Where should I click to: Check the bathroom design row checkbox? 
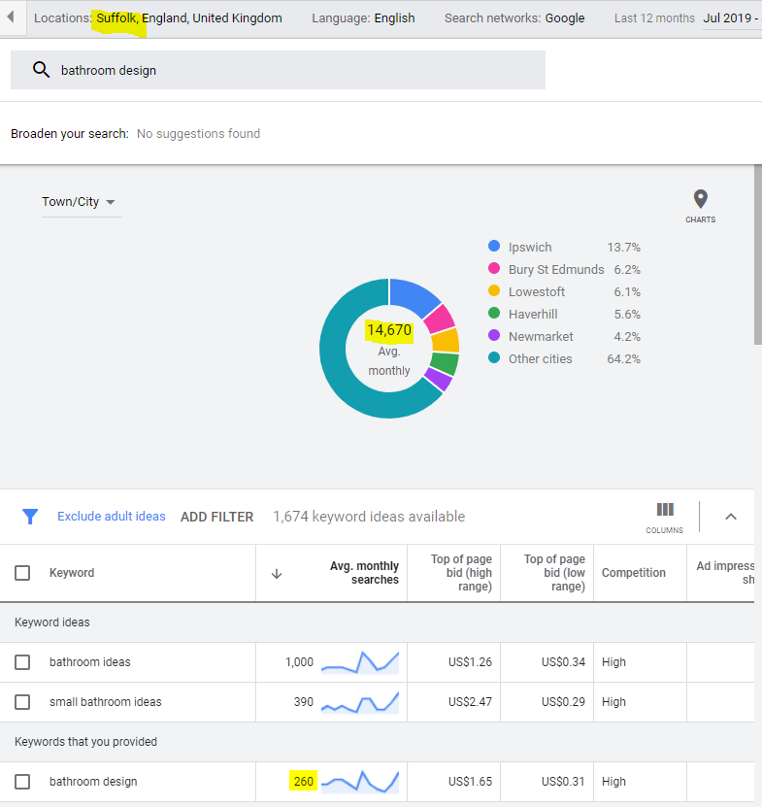(22, 782)
